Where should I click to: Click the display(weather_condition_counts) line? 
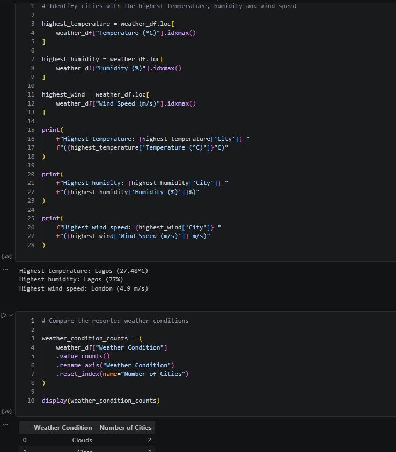[x=101, y=401]
